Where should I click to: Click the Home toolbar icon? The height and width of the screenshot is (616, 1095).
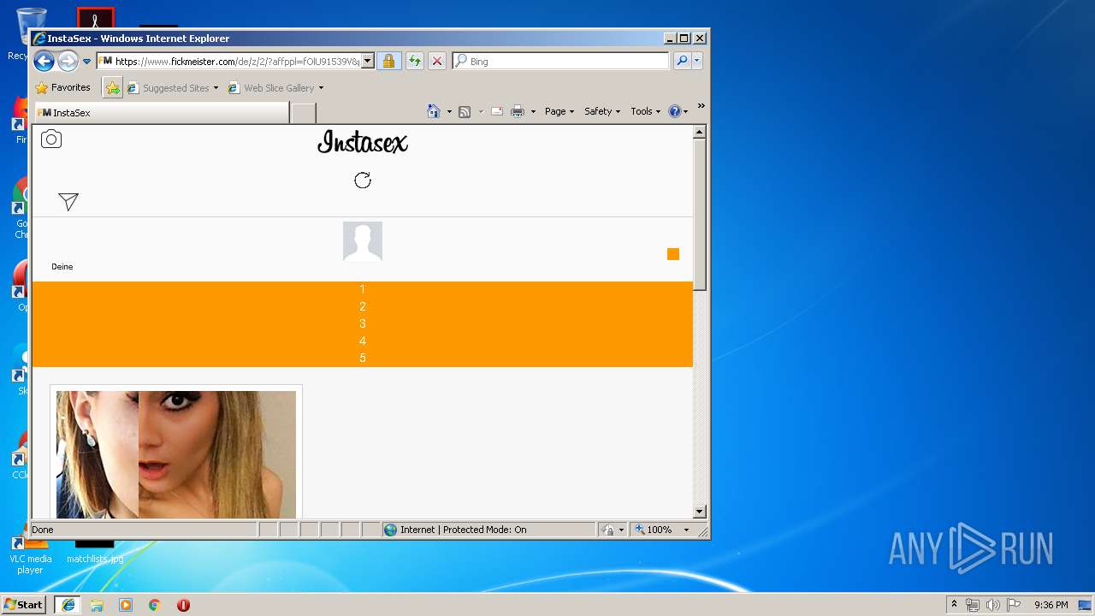point(434,111)
